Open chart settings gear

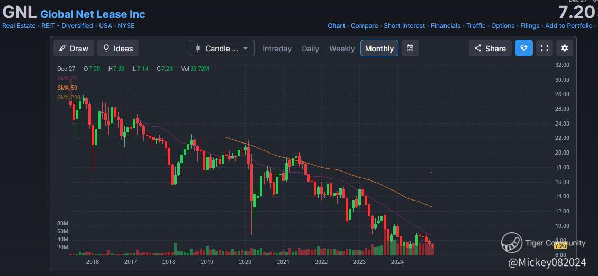point(565,48)
